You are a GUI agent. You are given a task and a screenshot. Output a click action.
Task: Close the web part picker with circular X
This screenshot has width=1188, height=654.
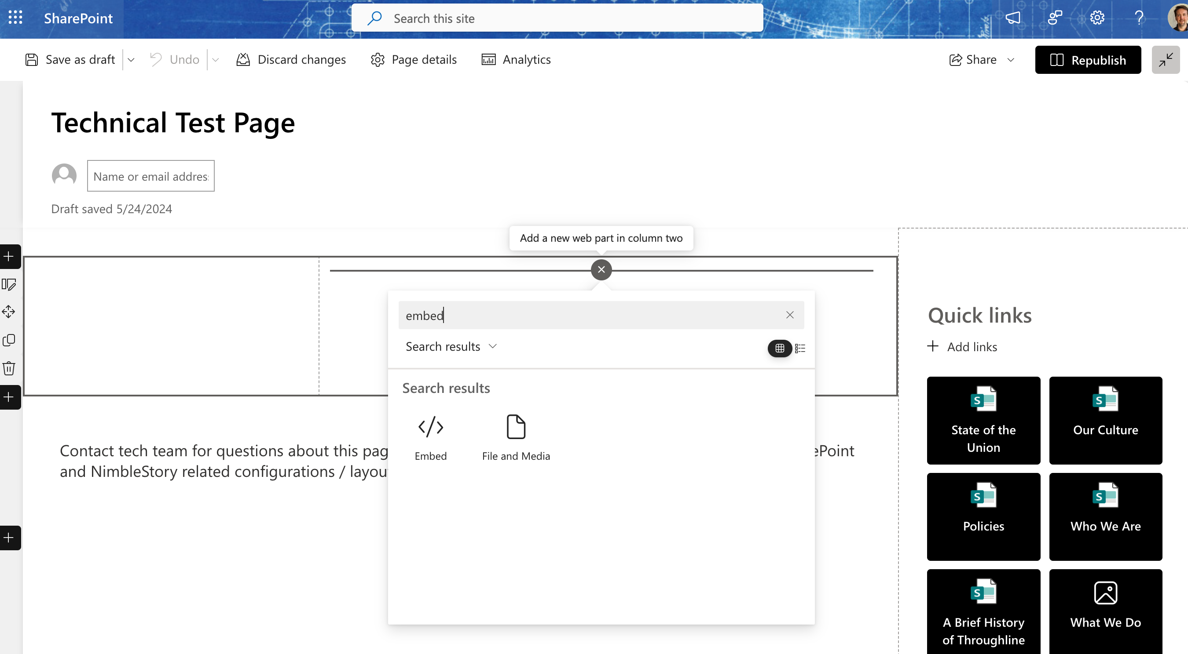601,269
